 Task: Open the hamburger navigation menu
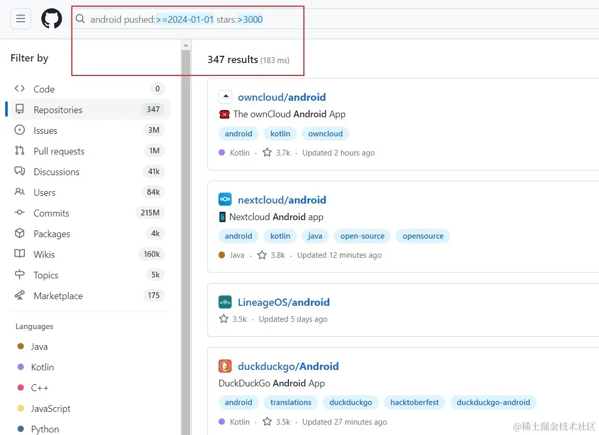[x=21, y=18]
